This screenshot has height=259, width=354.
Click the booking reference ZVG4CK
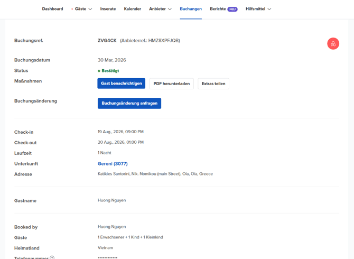(107, 41)
